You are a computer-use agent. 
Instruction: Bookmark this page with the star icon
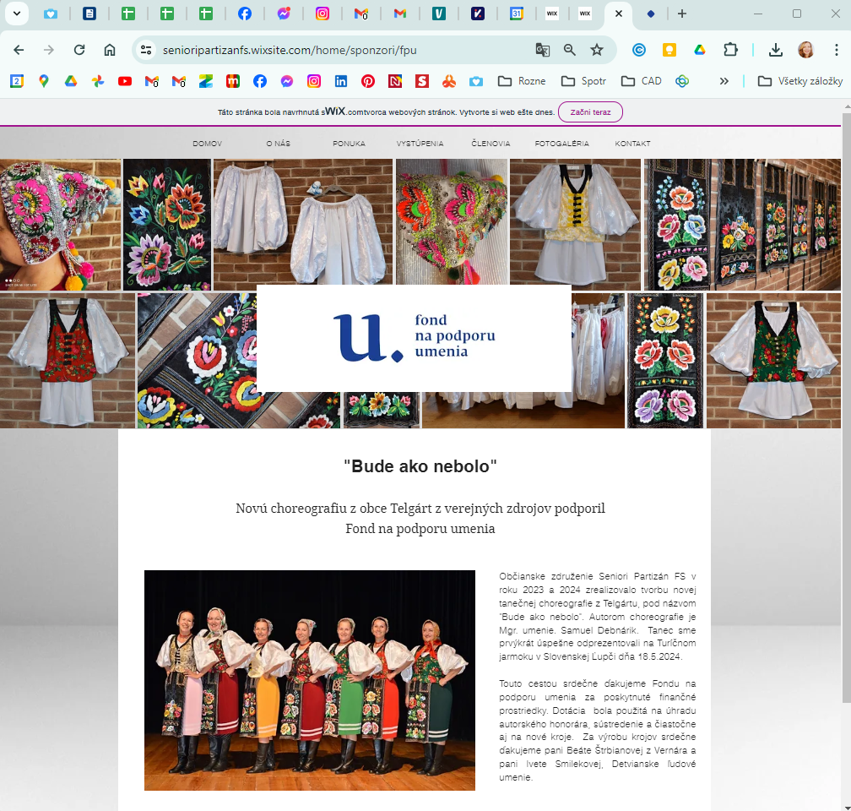click(x=597, y=50)
